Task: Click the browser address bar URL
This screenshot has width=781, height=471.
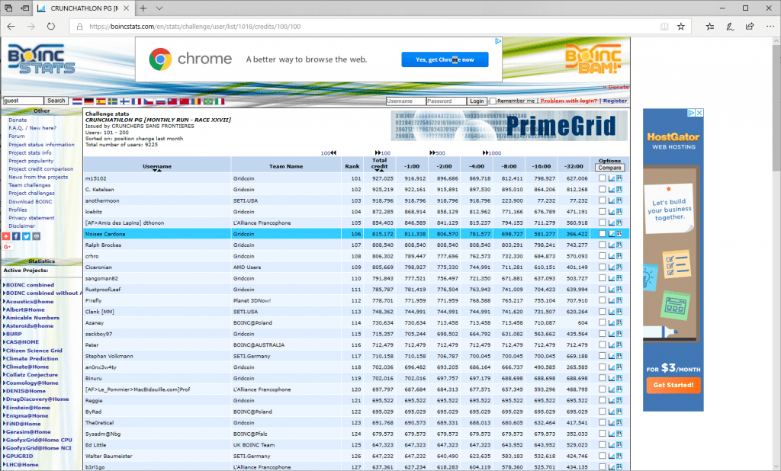Action: [x=194, y=27]
